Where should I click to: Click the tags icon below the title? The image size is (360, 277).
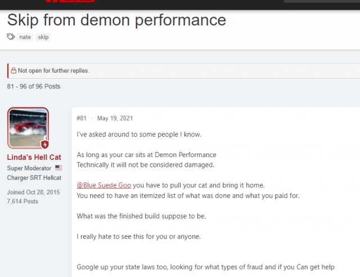[11, 37]
